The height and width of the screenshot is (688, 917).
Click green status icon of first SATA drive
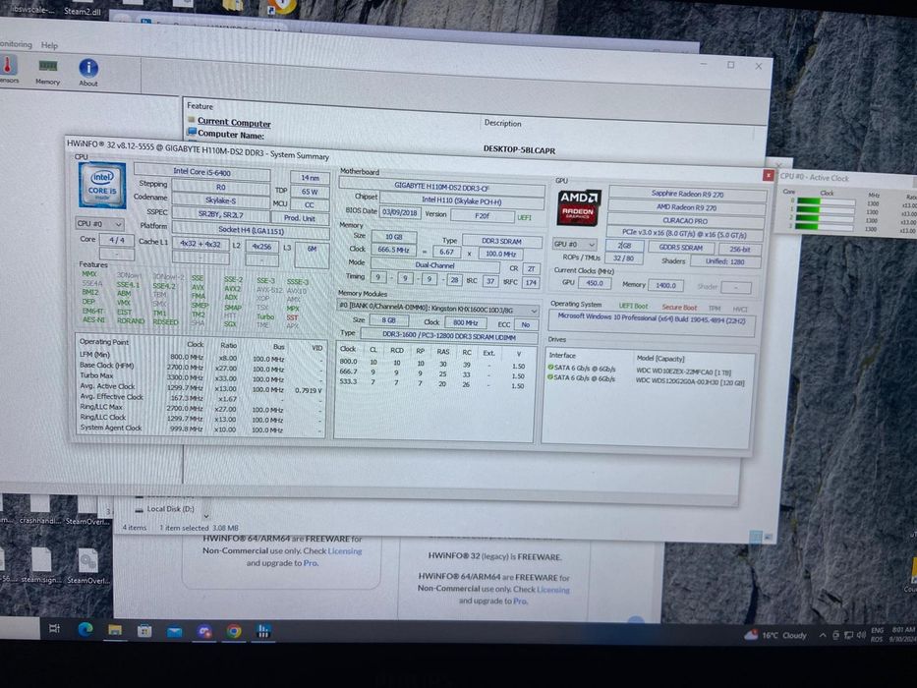tap(550, 368)
